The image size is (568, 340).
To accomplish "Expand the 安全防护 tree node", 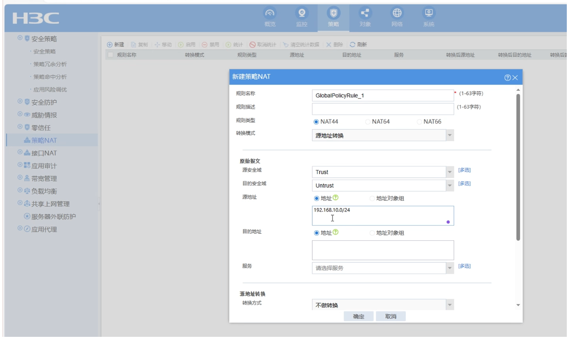I will pos(20,102).
